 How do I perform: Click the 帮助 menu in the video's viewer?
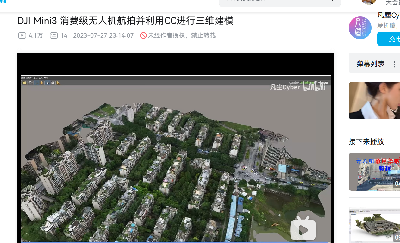46,78
